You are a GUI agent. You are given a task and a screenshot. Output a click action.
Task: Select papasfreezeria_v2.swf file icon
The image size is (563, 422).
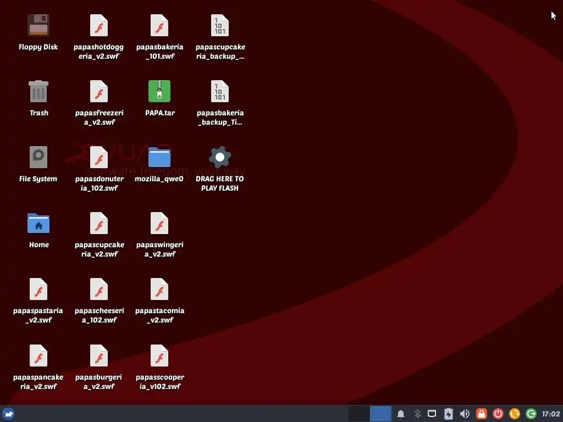[x=99, y=91]
